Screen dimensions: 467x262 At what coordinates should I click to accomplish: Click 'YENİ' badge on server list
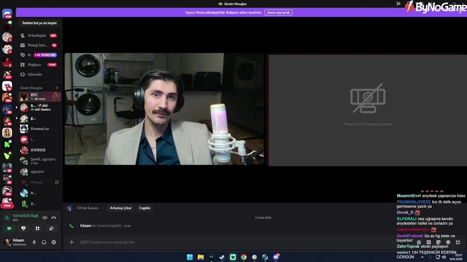pos(7,206)
